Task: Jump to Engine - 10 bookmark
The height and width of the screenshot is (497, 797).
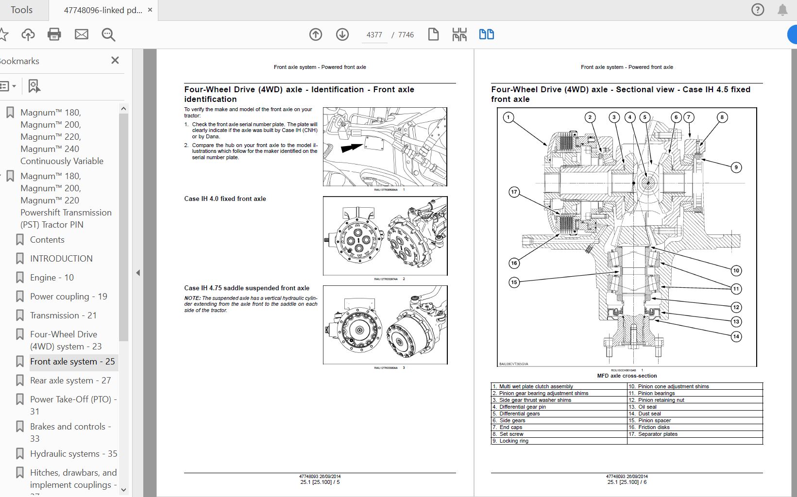Action: pyautogui.click(x=52, y=278)
